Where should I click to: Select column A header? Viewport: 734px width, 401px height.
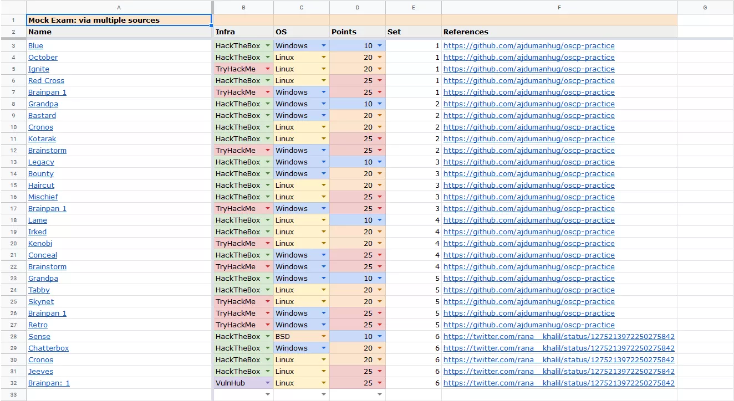click(x=119, y=7)
